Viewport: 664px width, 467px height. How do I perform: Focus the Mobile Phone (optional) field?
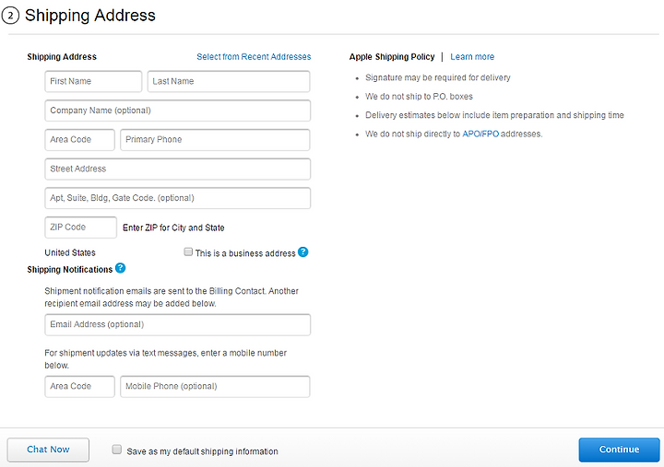point(215,386)
